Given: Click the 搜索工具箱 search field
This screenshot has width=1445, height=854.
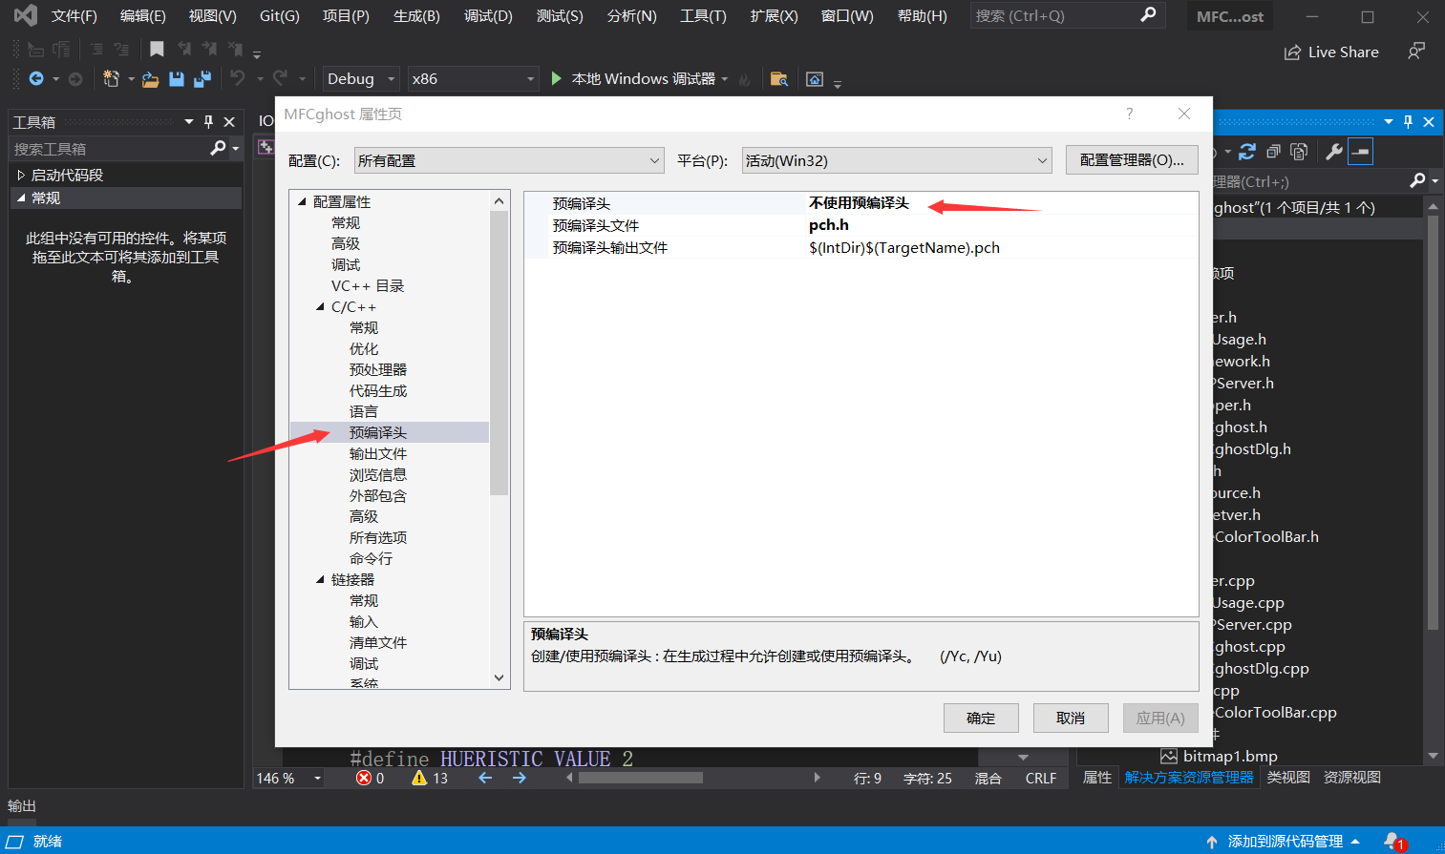Looking at the screenshot, I should pos(109,149).
